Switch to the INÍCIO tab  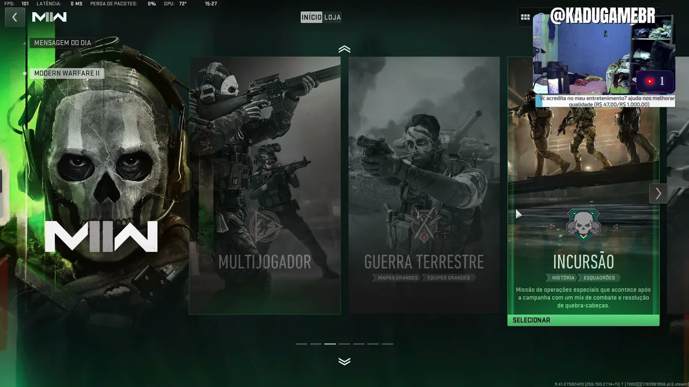coord(311,17)
